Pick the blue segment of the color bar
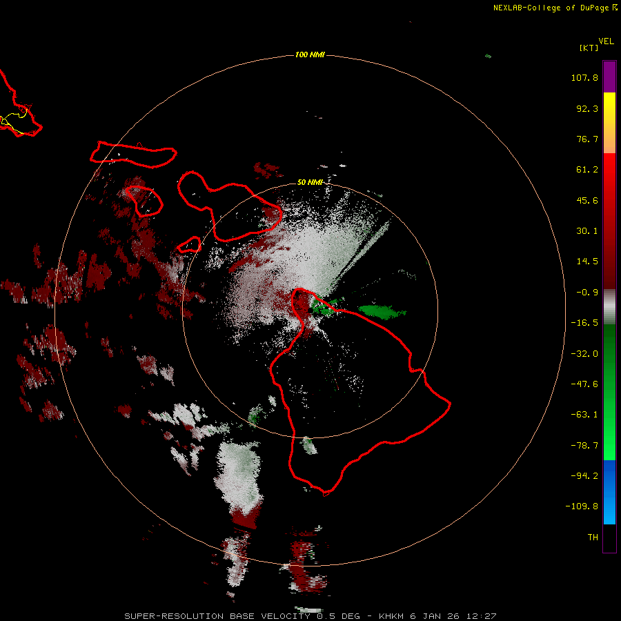This screenshot has height=621, width=621. pos(609,475)
